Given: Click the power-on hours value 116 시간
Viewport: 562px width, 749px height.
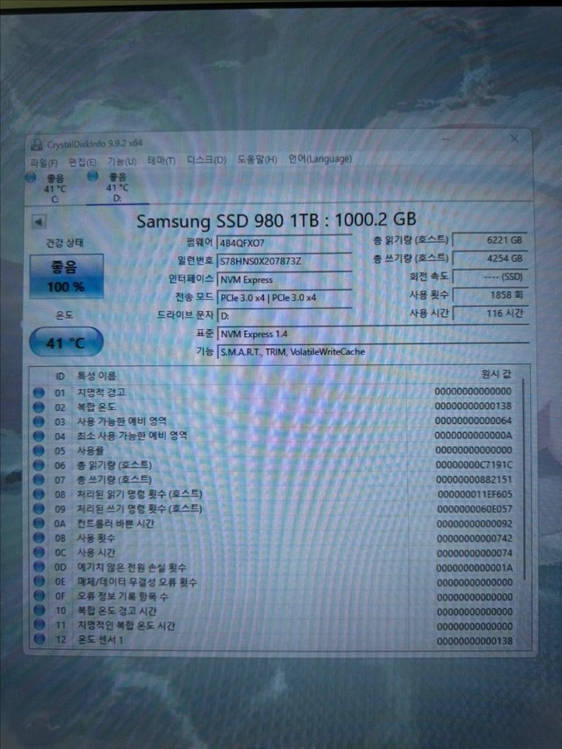Looking at the screenshot, I should (490, 313).
